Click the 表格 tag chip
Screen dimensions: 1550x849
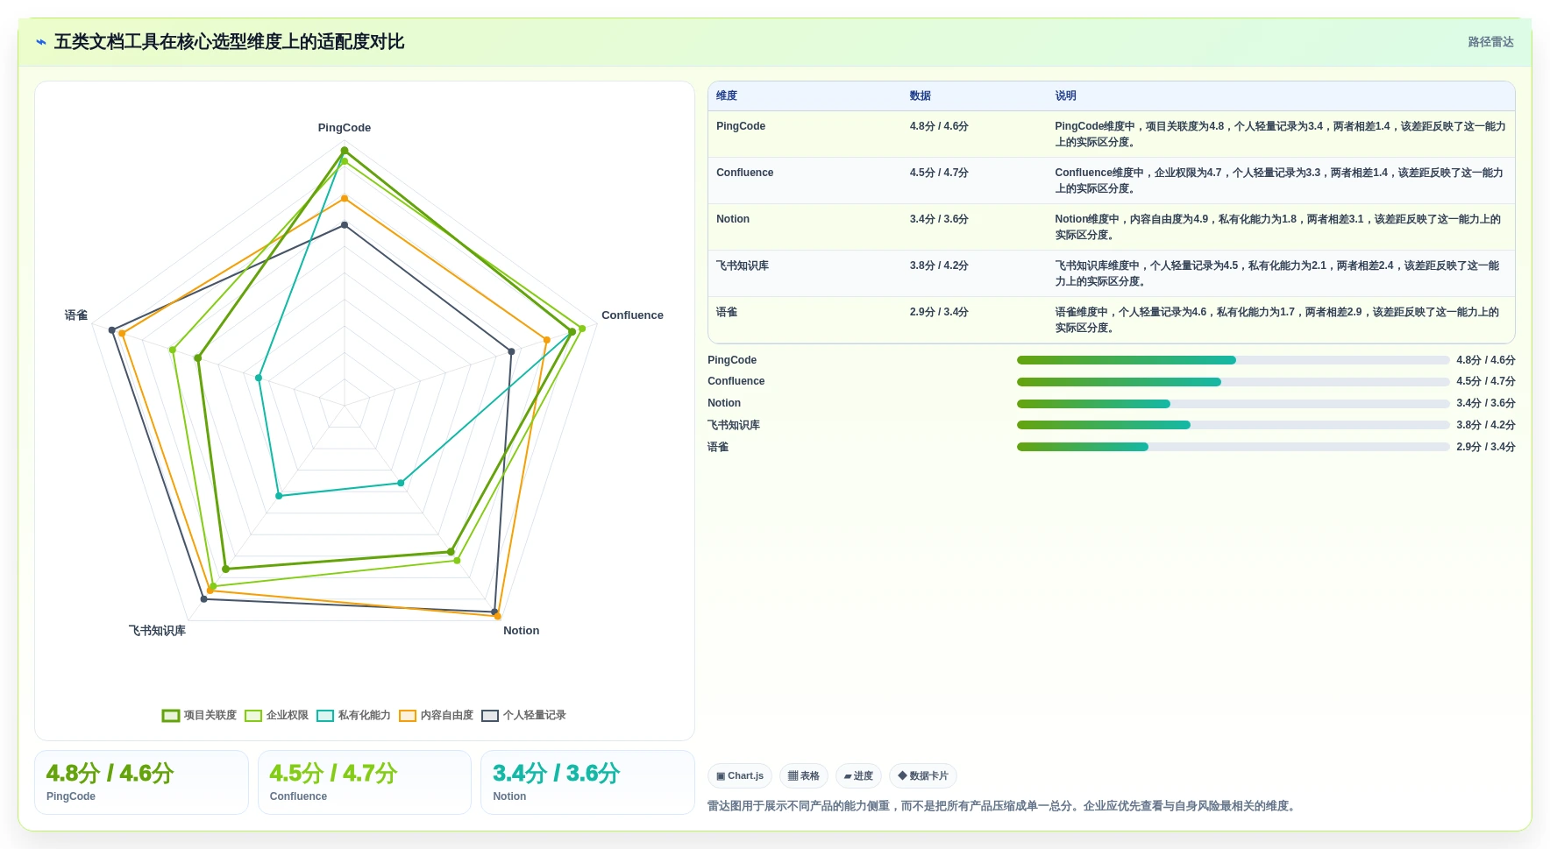pos(803,776)
